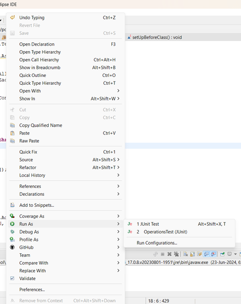The width and height of the screenshot is (241, 304).
Task: Toggle the Validate checkbox in context menu
Action: tap(12, 278)
